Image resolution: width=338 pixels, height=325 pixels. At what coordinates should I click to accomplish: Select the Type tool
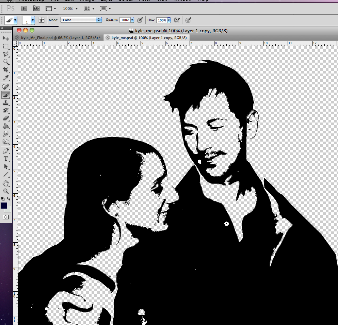tap(6, 159)
